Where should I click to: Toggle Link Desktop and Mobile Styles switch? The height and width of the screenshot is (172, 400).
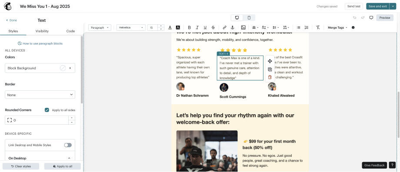pos(68,145)
